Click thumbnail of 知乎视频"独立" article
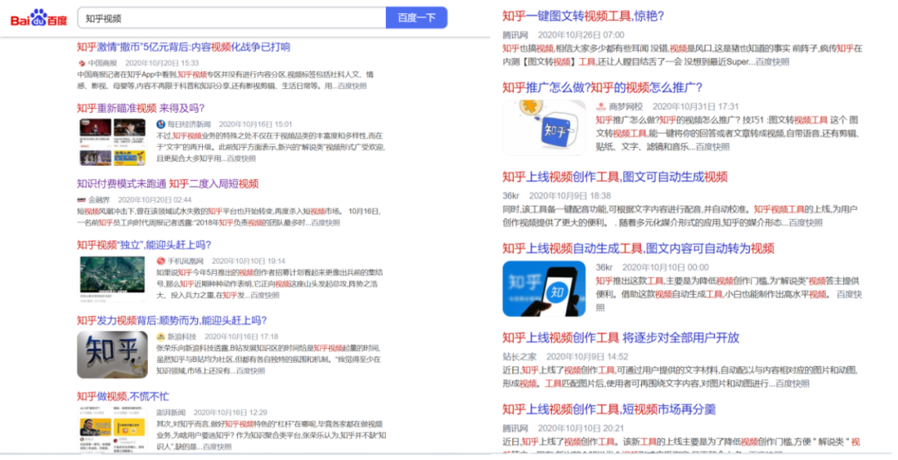Screen dimensions: 898x460 (x=112, y=279)
